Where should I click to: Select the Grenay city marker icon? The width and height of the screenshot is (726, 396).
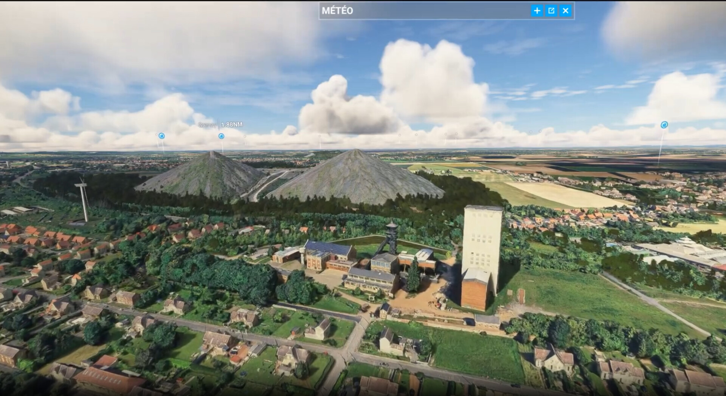click(221, 136)
